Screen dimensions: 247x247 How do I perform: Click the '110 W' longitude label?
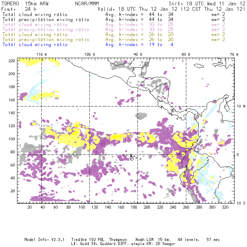tap(42, 54)
